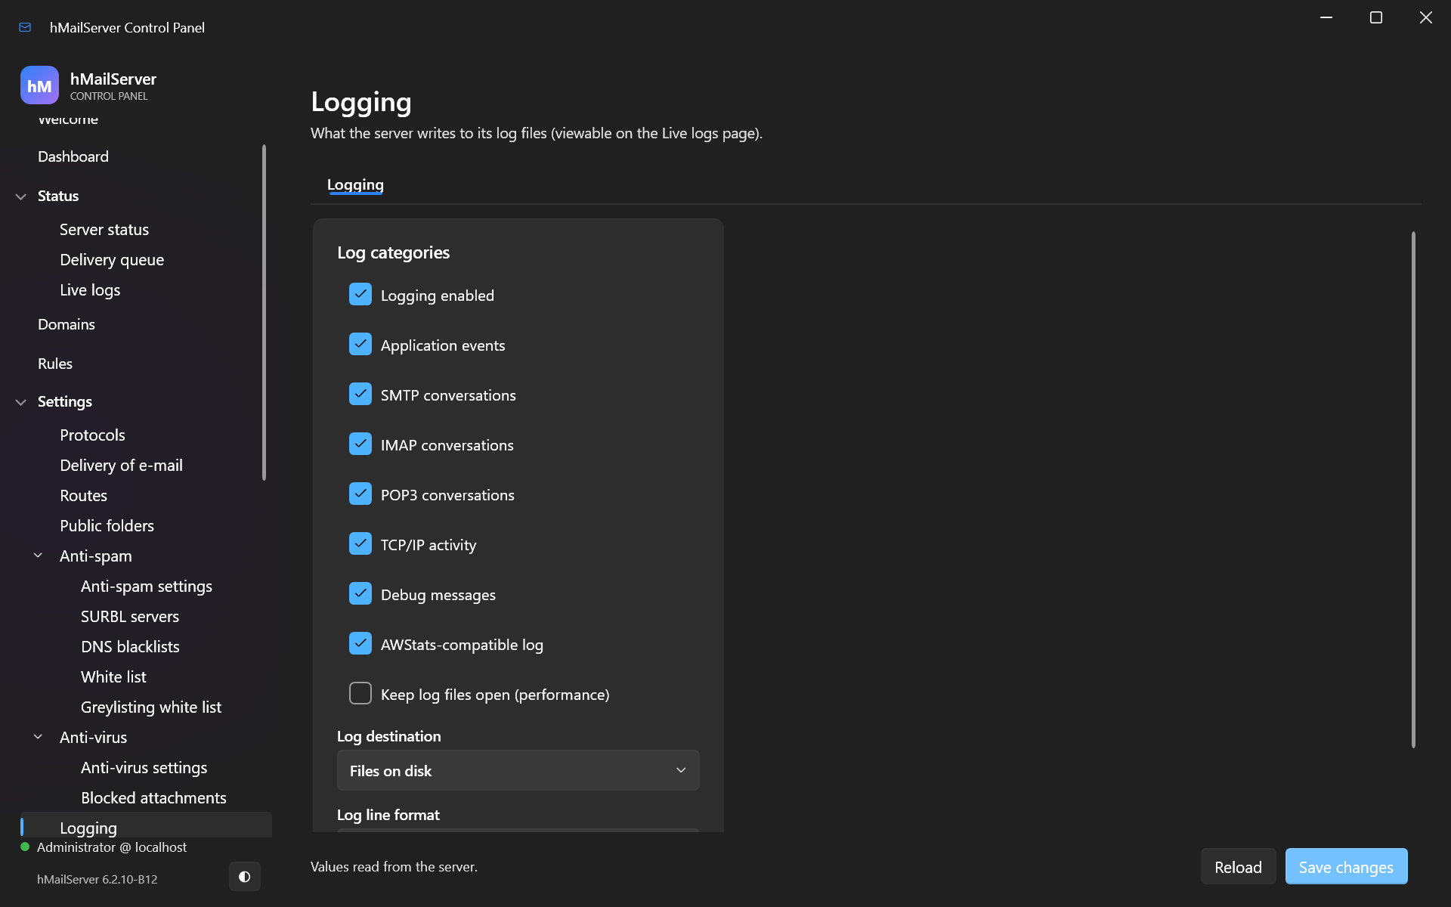The height and width of the screenshot is (907, 1451).
Task: Go to Server status page
Action: [x=104, y=230]
